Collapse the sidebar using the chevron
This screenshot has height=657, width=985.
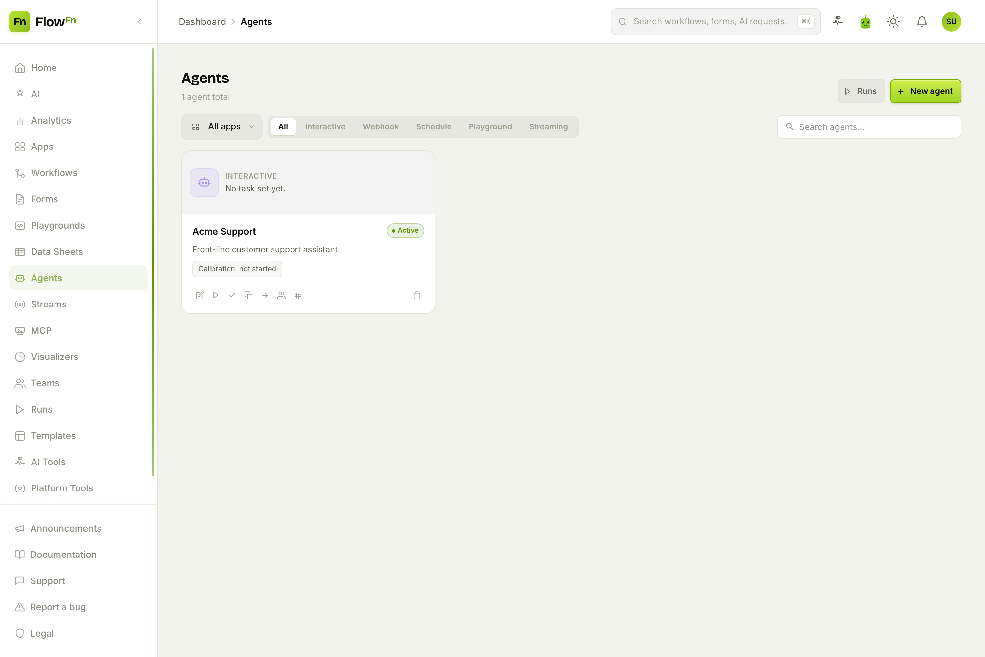tap(140, 22)
